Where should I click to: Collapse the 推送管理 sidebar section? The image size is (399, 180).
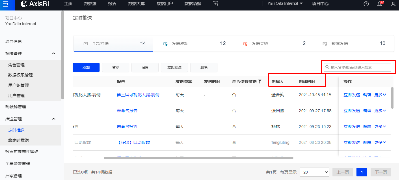(53, 119)
